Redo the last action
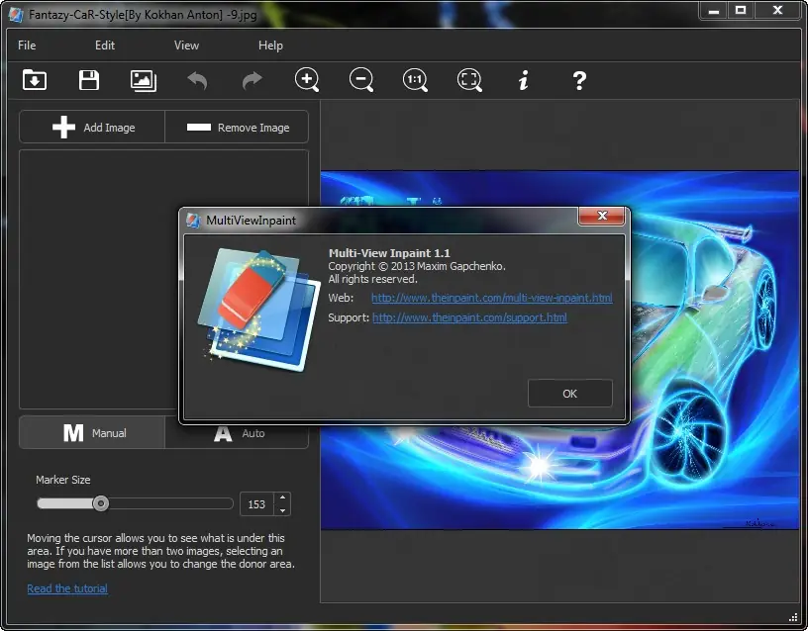Screen dimensions: 808x631 pyautogui.click(x=252, y=80)
